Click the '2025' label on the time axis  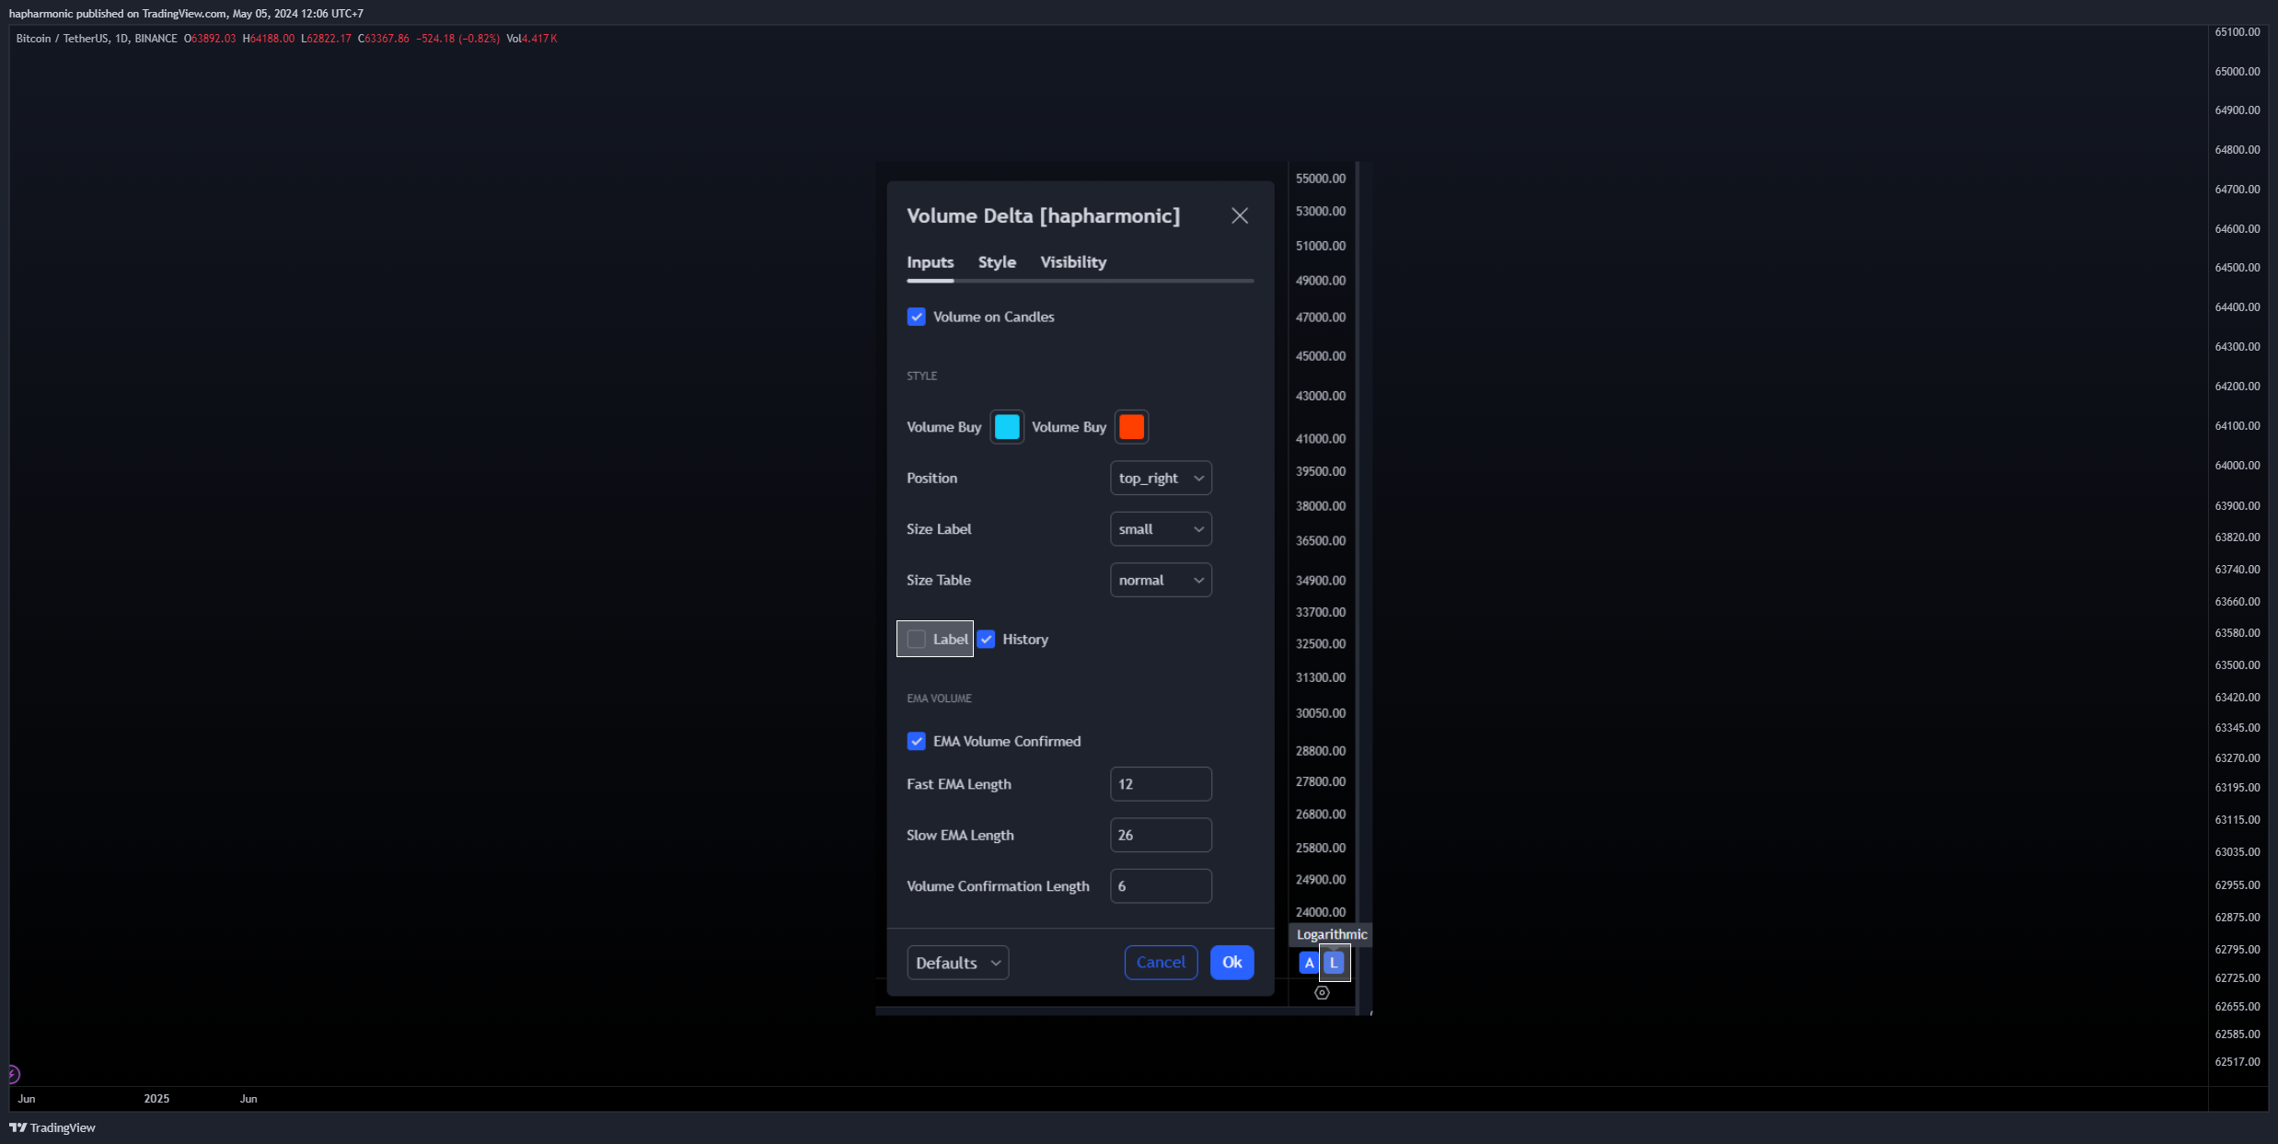pyautogui.click(x=156, y=1099)
